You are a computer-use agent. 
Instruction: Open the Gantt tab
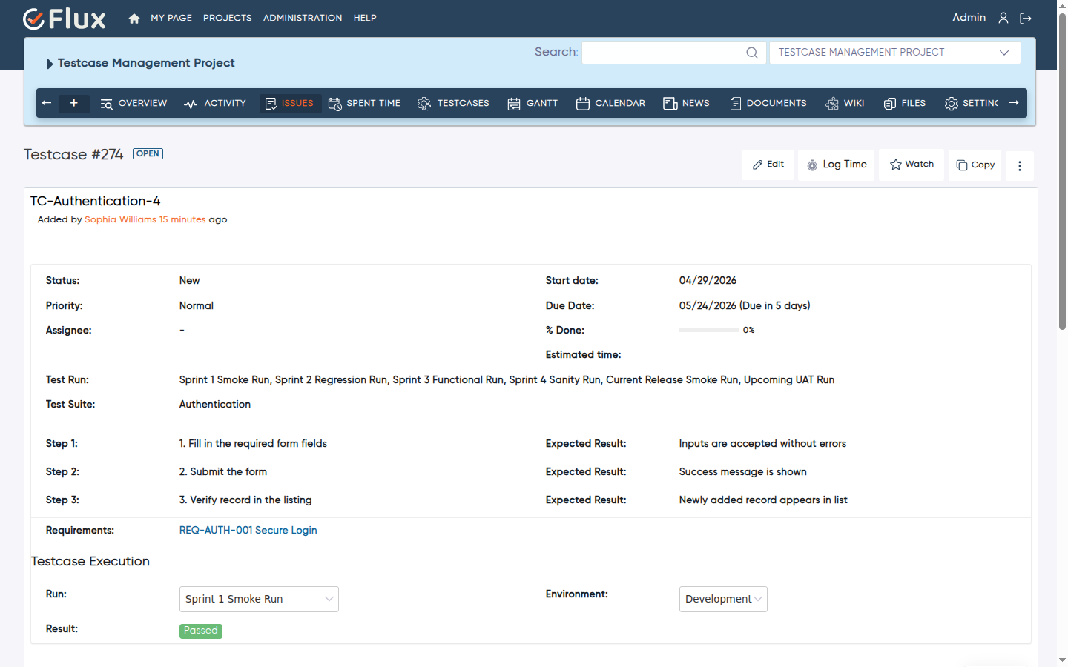click(533, 104)
